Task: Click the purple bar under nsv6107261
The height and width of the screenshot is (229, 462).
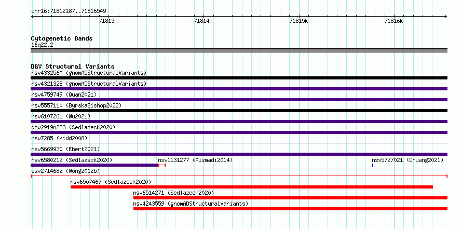Action: (239, 122)
